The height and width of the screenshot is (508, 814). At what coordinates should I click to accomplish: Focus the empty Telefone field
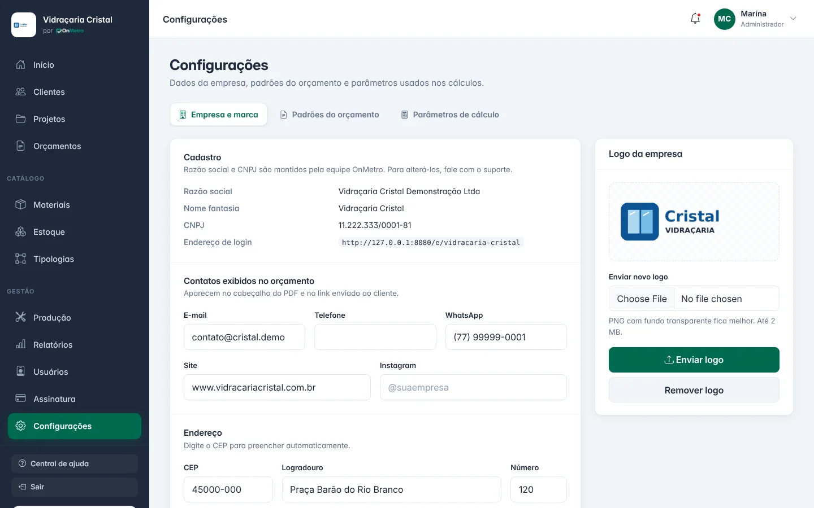[375, 337]
